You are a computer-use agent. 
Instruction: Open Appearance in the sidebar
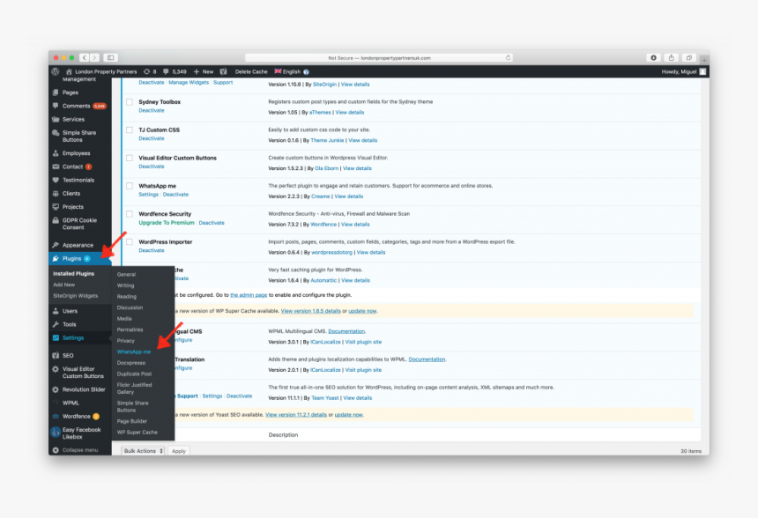point(79,245)
